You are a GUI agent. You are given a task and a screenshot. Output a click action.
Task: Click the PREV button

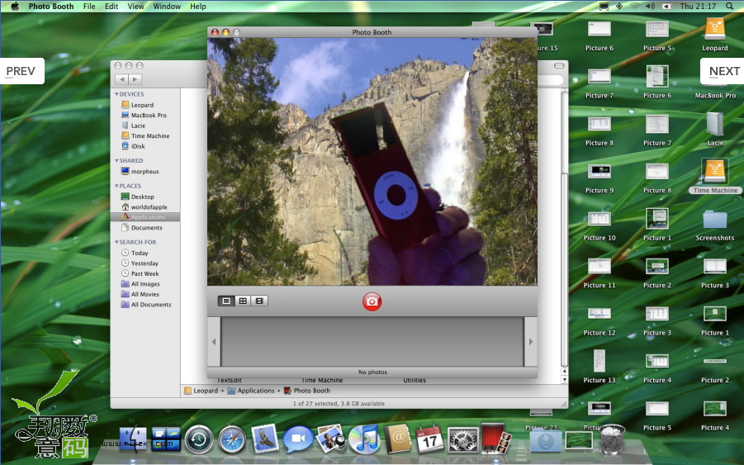21,71
